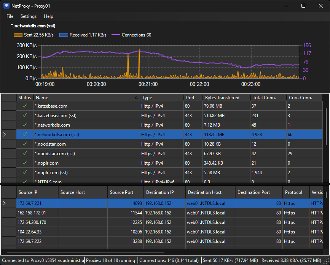Click 'Connections: 146 (8,144 total)' status text

(x=169, y=260)
